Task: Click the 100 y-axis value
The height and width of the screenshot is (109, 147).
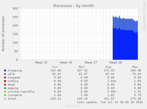Action: [x=15, y=43]
